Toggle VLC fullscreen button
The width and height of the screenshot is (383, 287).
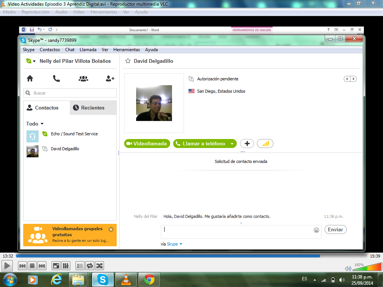point(56,266)
